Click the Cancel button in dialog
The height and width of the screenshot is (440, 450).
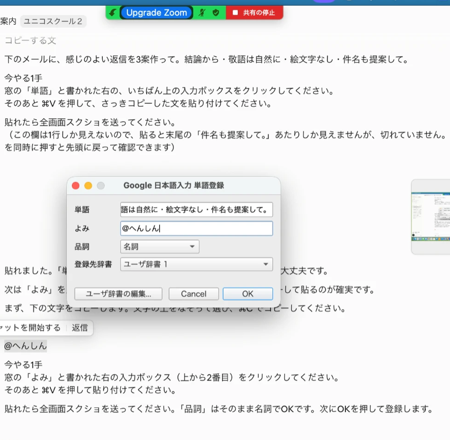click(194, 294)
